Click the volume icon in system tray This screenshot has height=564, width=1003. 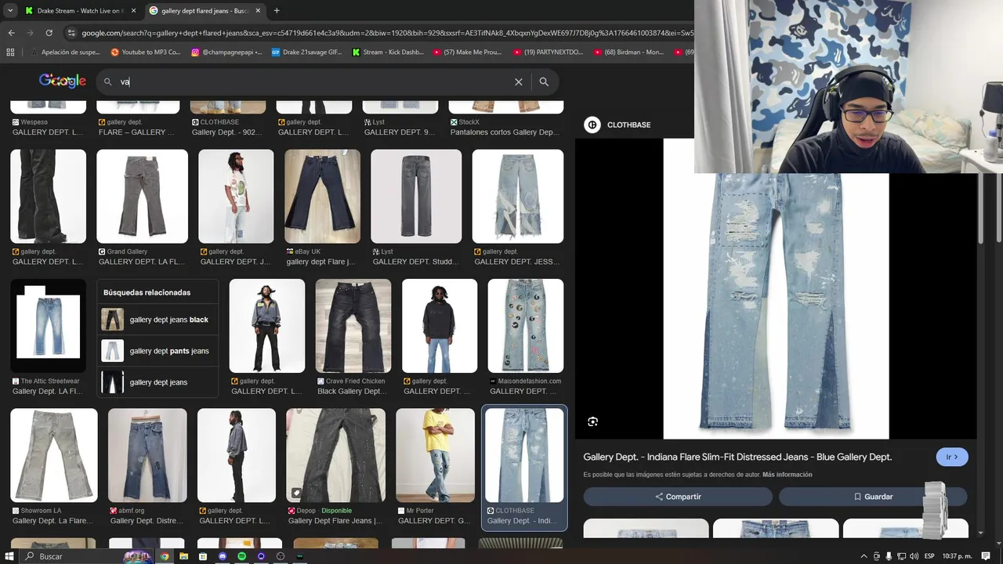[914, 556]
